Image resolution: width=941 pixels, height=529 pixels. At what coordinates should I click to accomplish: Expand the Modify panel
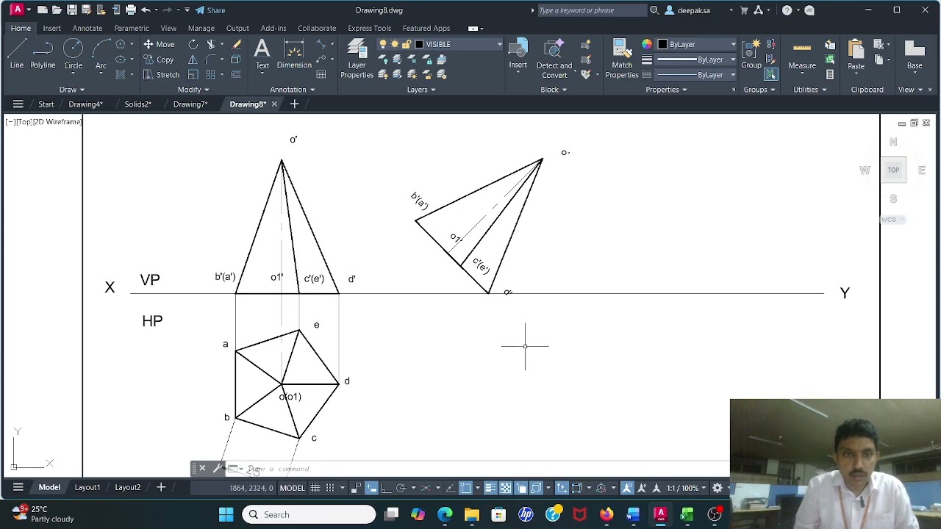click(x=193, y=90)
